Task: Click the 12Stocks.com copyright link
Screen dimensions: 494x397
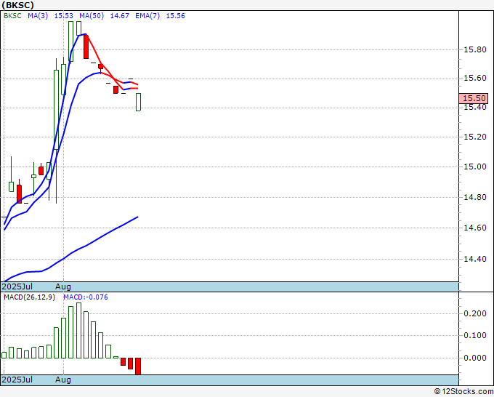Action: (x=463, y=391)
